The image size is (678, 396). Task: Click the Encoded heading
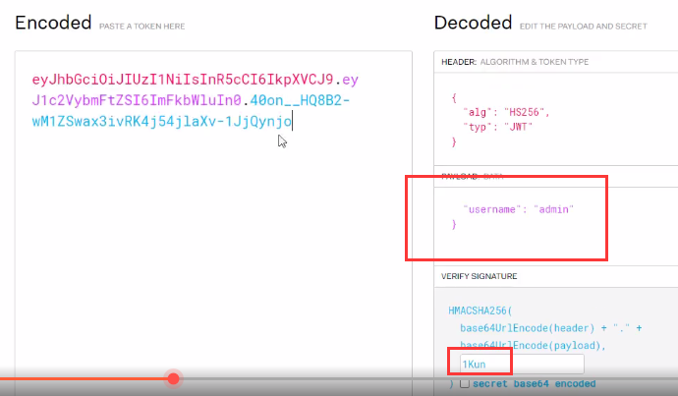(53, 23)
